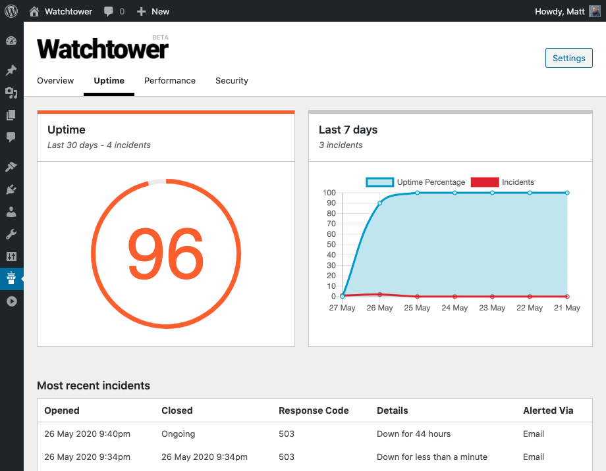Viewport: 606px width, 471px height.
Task: Collapse the admin menu via the arrow icon
Action: tap(12, 301)
